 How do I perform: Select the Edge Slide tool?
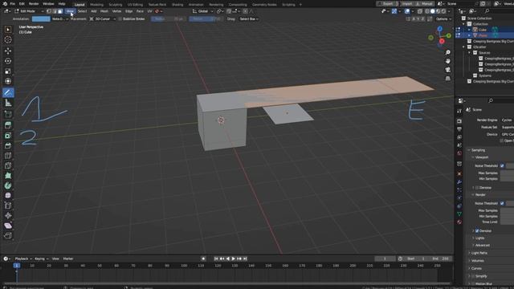click(8, 206)
